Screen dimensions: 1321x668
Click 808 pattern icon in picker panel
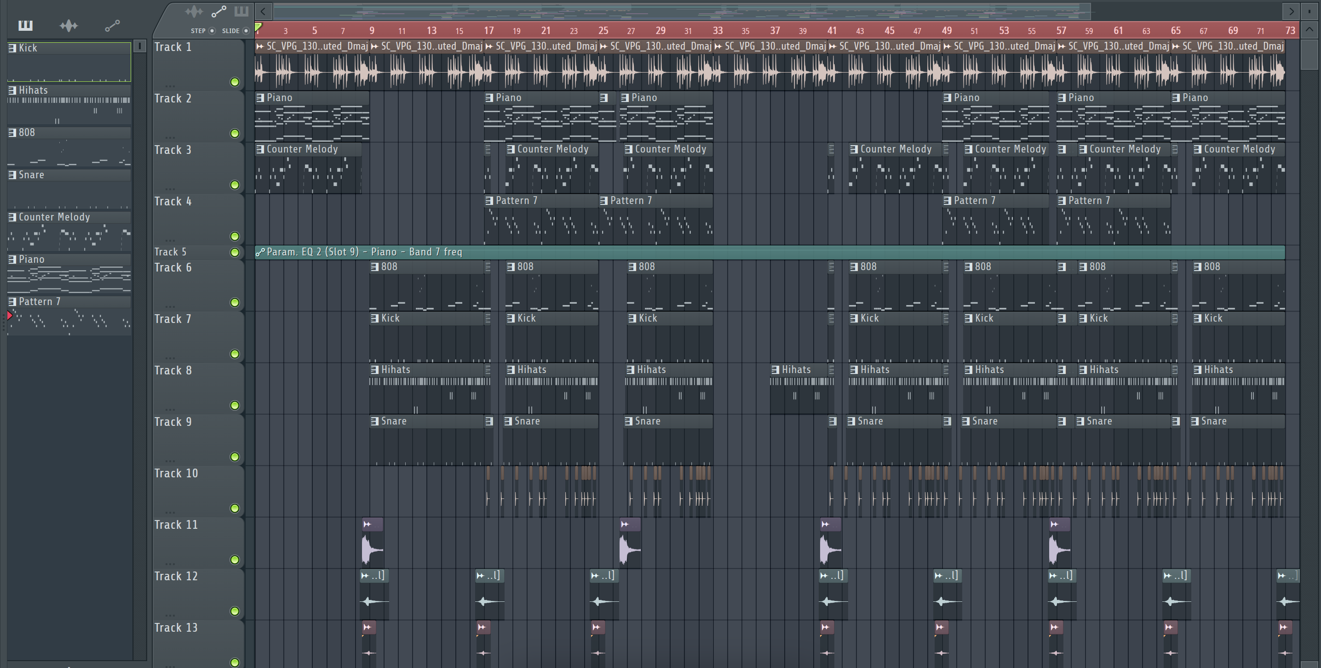pos(12,133)
